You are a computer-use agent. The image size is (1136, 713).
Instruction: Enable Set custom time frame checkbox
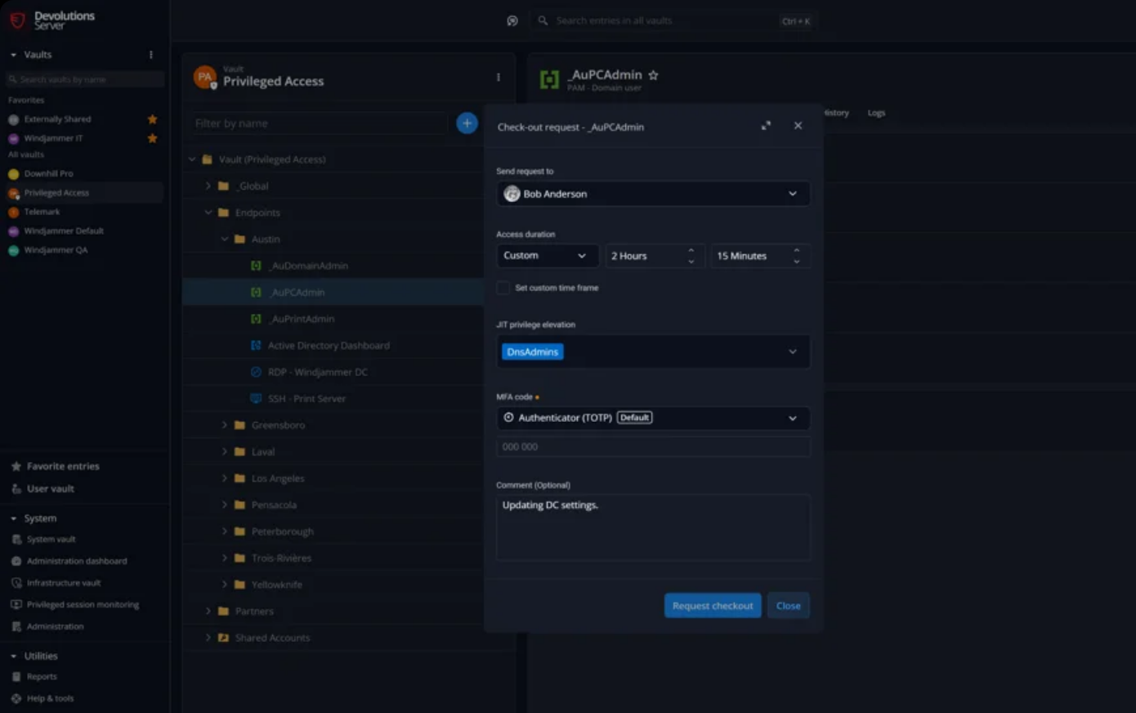[503, 288]
